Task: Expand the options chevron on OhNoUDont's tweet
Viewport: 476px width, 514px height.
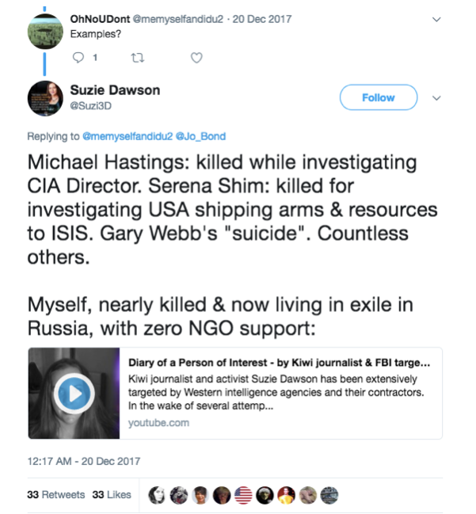Action: point(435,17)
